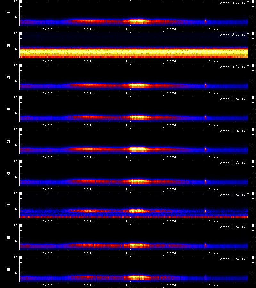
Task: Select the 3F panel axis label
Action: click(8, 77)
